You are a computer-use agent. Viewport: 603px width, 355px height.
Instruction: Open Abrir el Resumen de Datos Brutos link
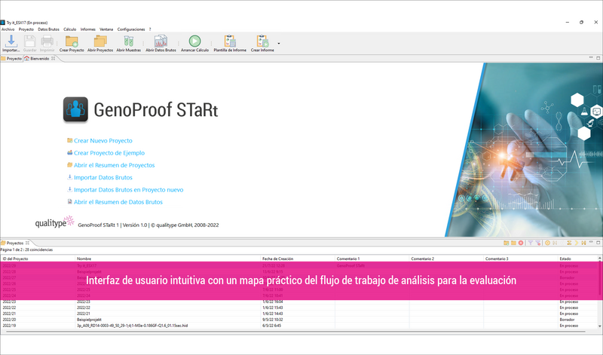tap(118, 202)
